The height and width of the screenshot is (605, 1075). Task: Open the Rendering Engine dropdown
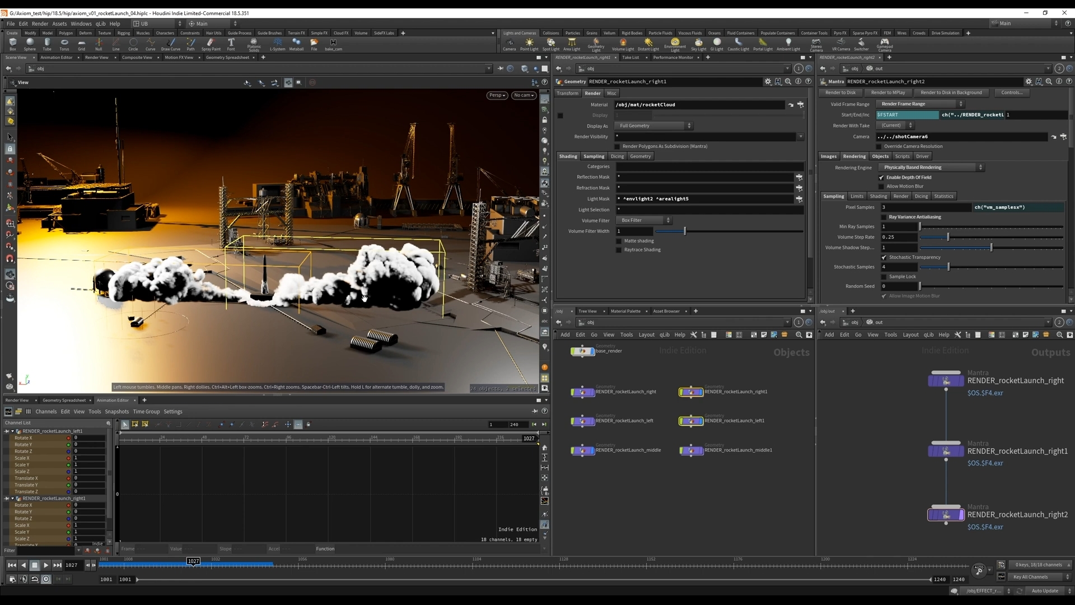pyautogui.click(x=931, y=167)
